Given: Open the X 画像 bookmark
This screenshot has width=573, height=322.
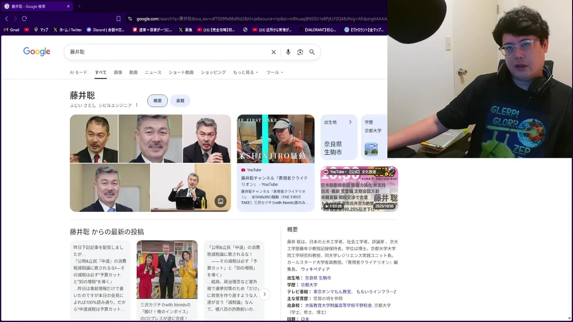Looking at the screenshot, I should tap(185, 30).
